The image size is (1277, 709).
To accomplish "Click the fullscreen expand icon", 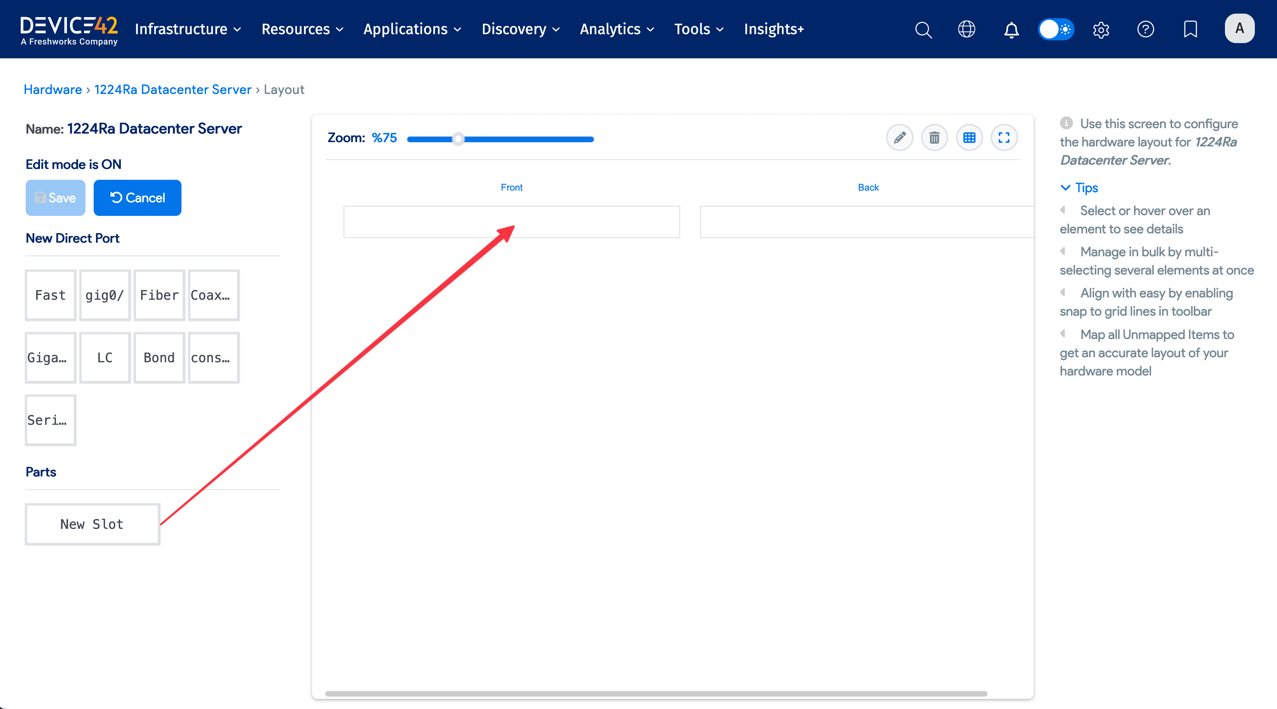I will [x=1004, y=137].
